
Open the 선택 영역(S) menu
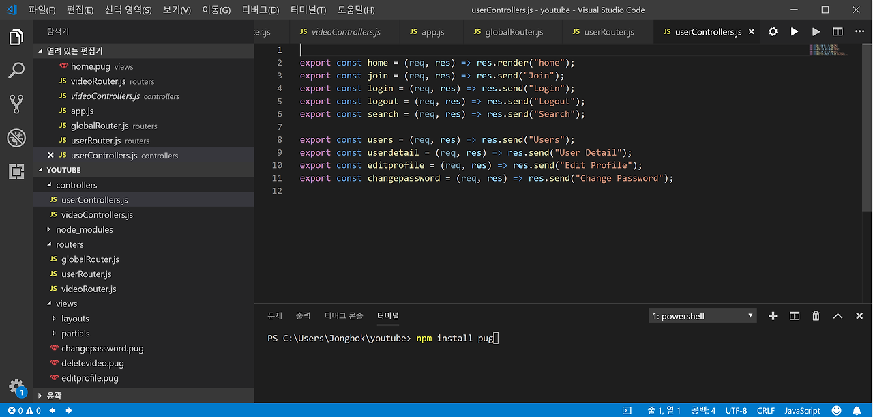128,10
